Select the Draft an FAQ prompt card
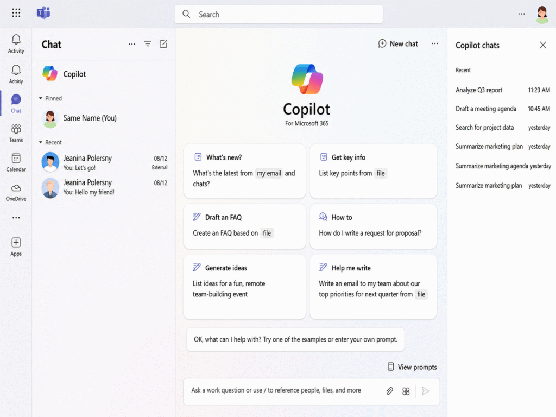 pos(245,226)
